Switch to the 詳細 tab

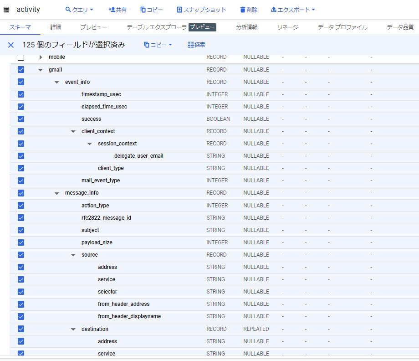click(56, 27)
